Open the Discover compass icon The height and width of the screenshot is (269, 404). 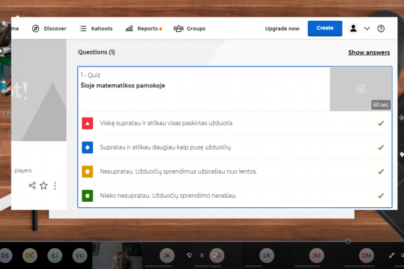[36, 28]
